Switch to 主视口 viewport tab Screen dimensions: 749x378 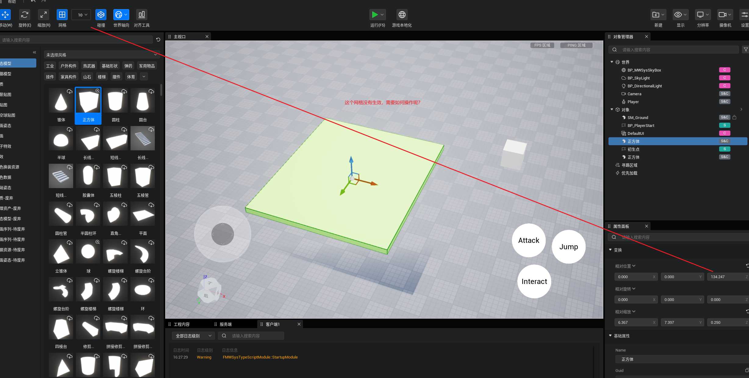click(x=180, y=37)
